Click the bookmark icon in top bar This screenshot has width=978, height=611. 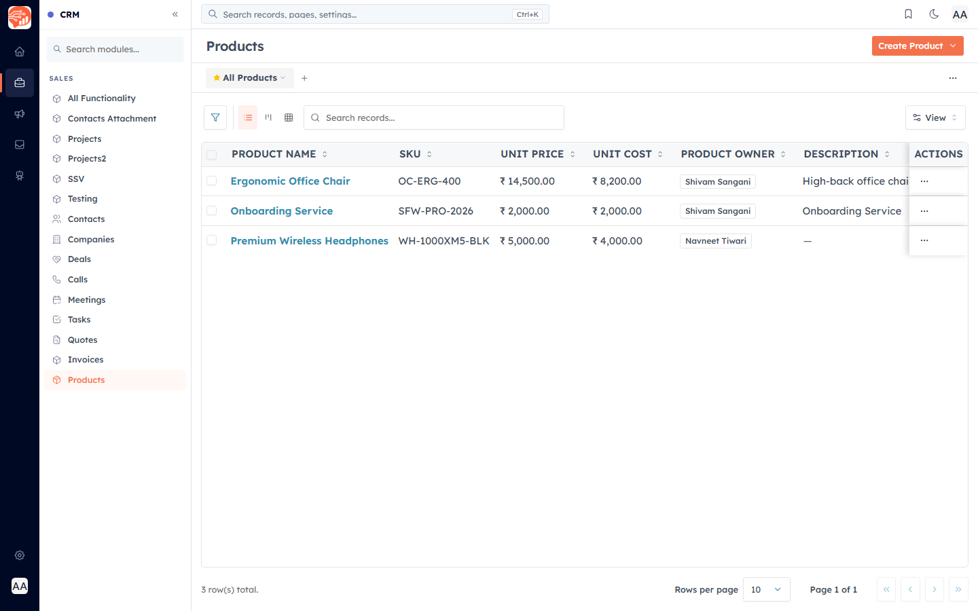(908, 14)
